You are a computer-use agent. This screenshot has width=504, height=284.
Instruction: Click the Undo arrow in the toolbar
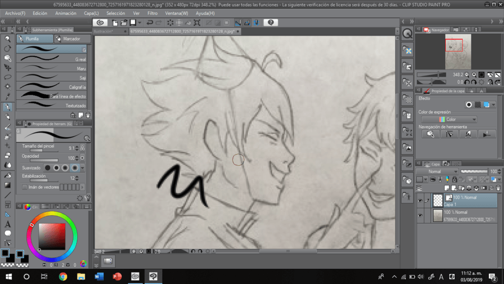(x=150, y=23)
